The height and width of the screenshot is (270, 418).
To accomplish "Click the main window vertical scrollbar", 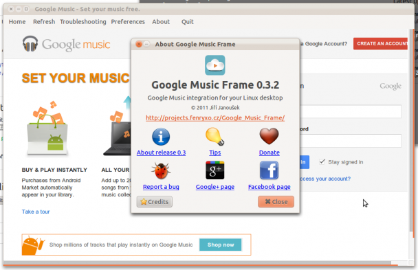I will tap(411, 130).
